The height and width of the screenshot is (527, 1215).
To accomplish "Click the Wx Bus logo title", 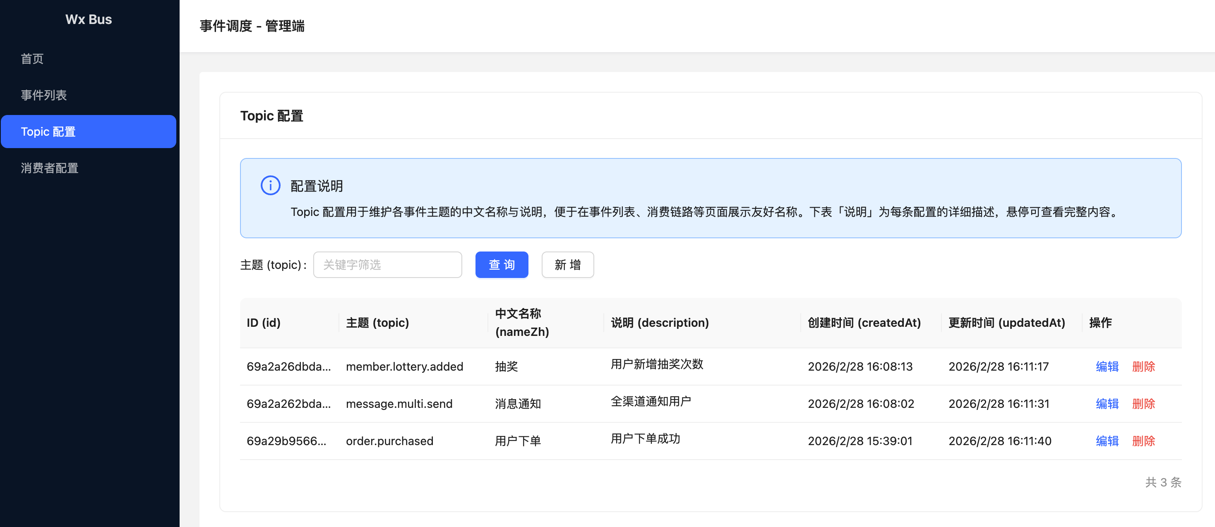I will (x=88, y=19).
